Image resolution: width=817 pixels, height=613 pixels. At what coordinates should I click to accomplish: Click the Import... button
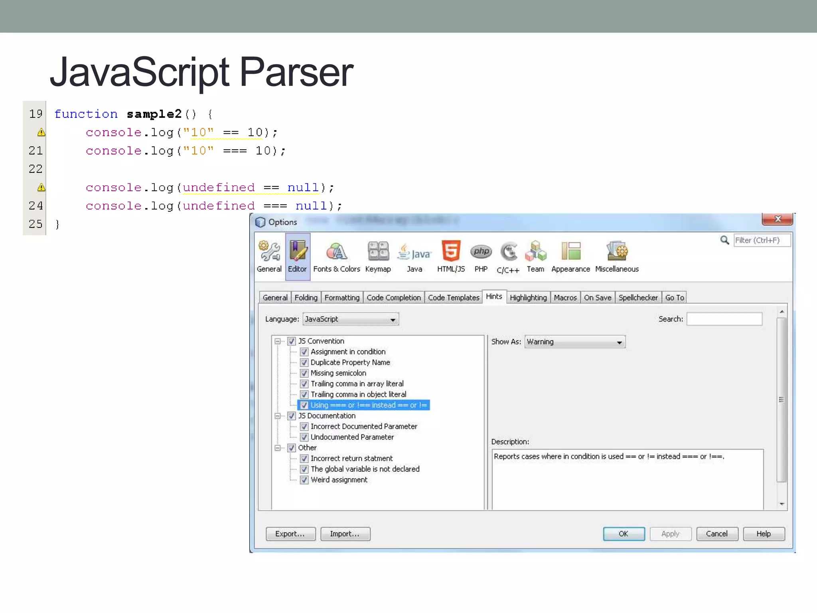(x=345, y=534)
